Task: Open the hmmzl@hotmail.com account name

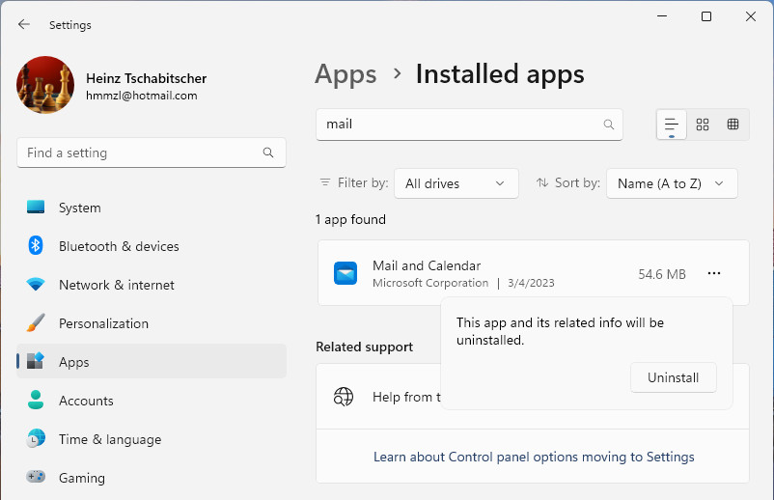Action: [141, 96]
